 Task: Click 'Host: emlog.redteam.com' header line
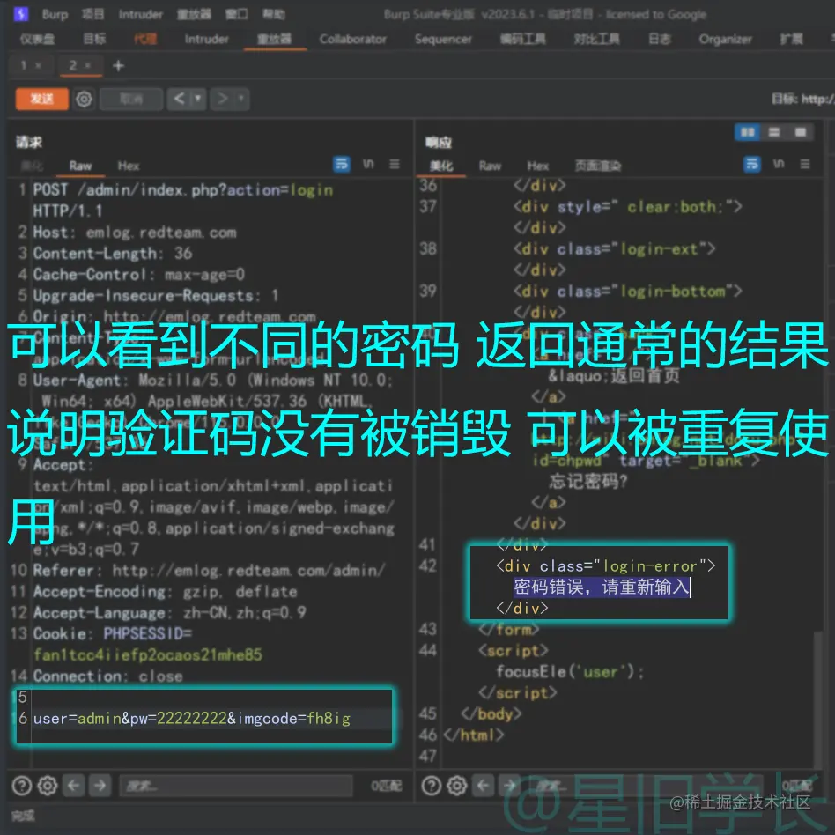coord(134,233)
